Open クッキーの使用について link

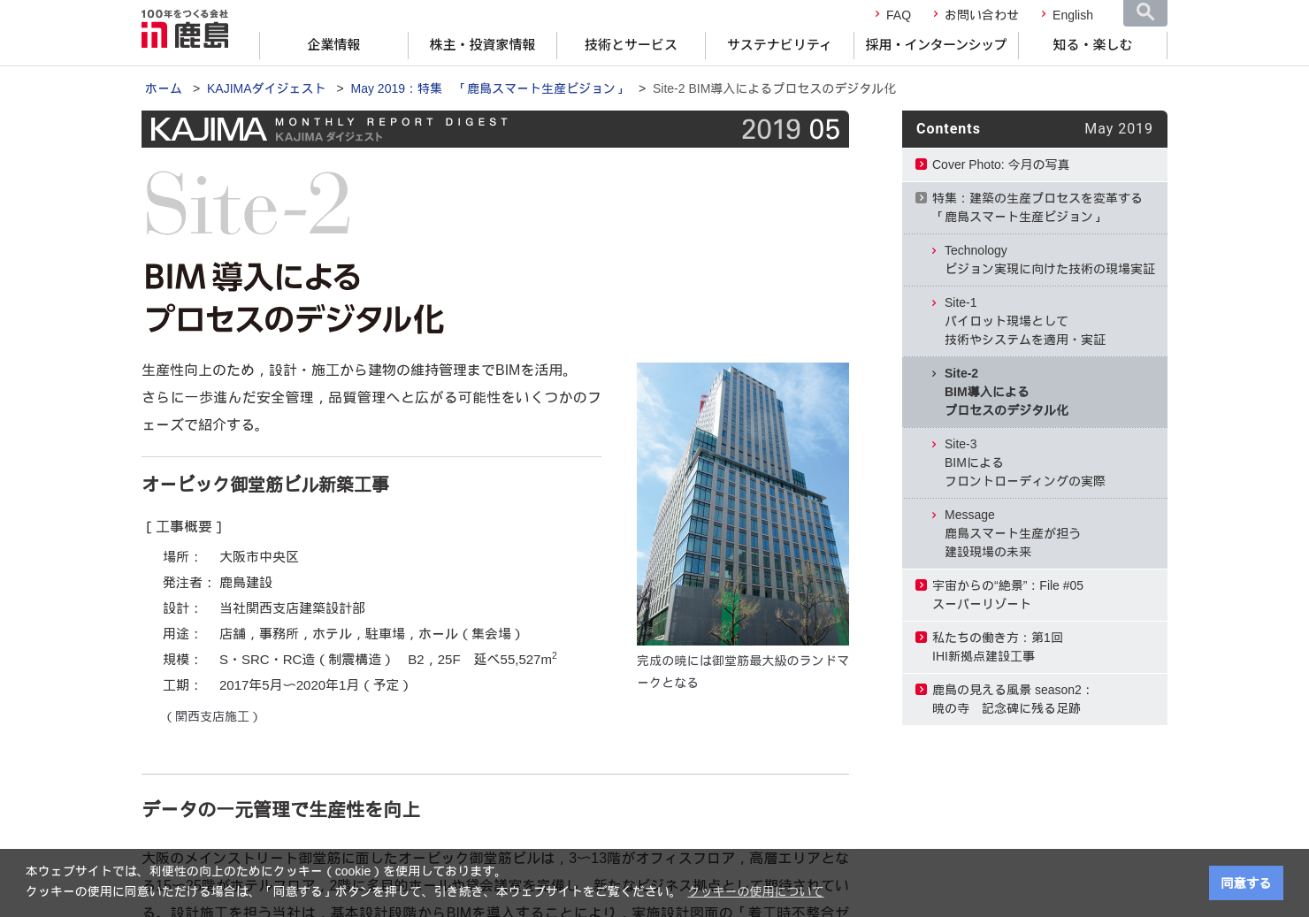point(755,891)
